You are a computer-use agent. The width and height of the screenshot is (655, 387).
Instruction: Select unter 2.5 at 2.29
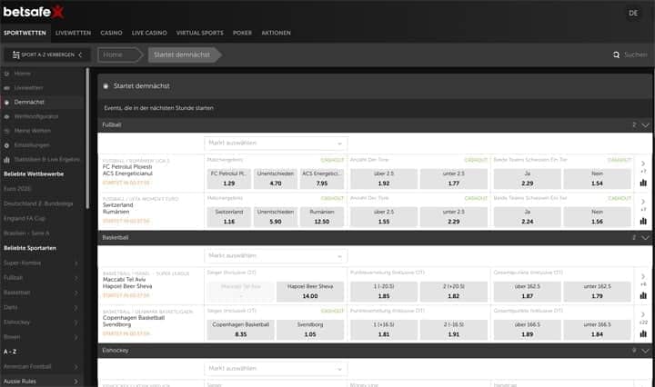454,217
